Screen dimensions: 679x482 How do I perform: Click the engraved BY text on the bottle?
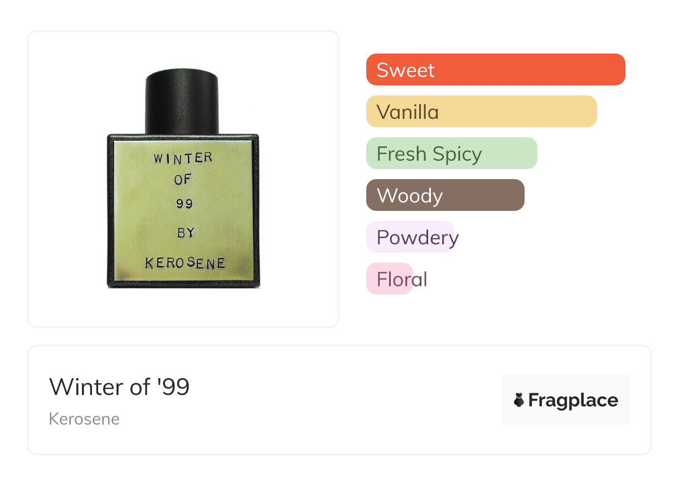(x=185, y=233)
